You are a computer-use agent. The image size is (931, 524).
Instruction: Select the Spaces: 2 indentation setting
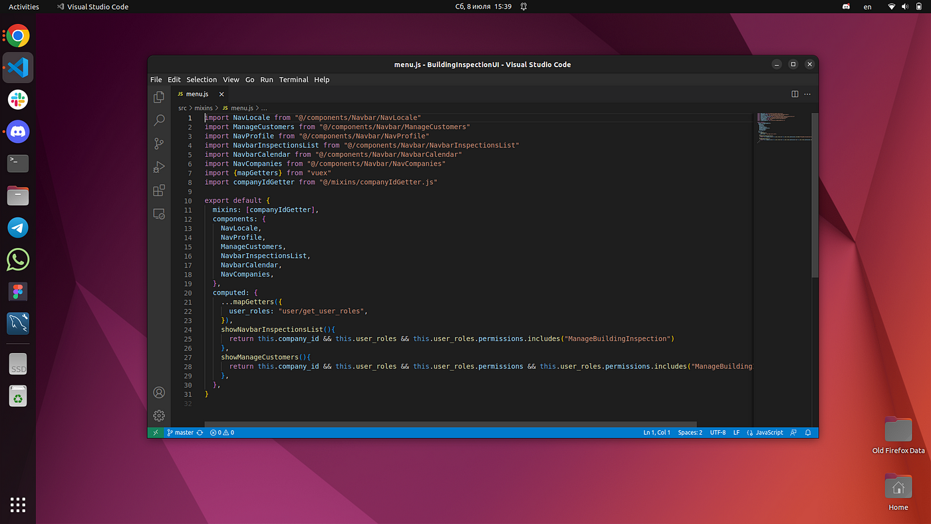pyautogui.click(x=690, y=432)
